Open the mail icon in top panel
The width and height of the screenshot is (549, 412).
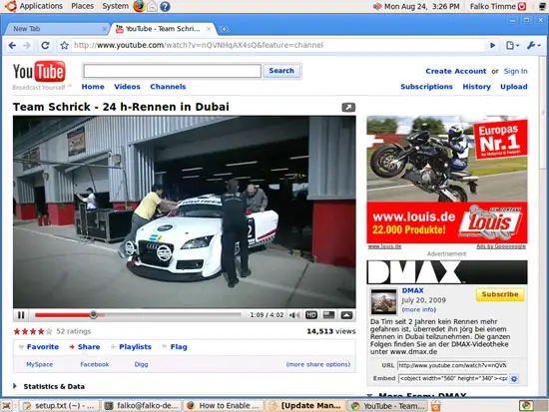click(x=152, y=6)
